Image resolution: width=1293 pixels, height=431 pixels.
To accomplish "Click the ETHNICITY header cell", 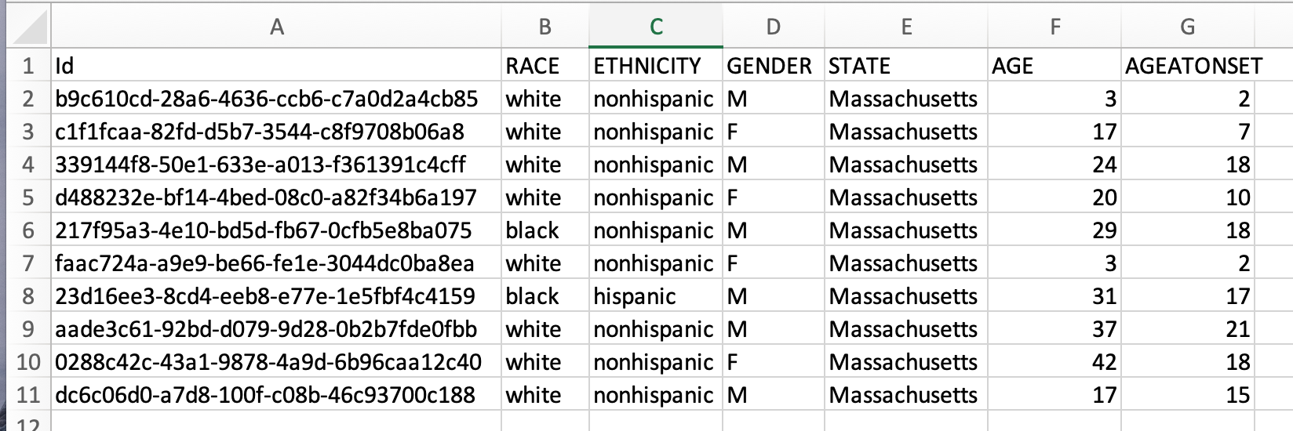I will 656,65.
